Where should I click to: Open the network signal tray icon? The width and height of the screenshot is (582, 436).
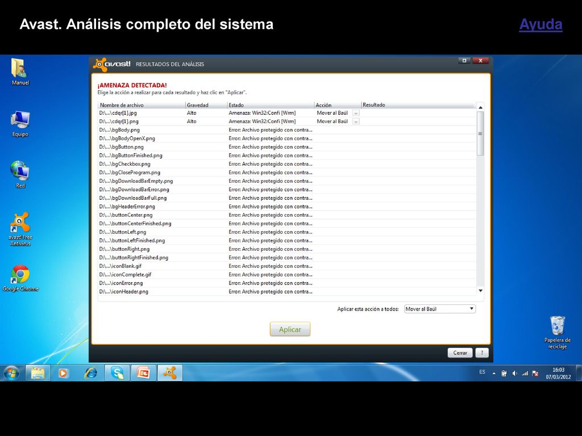coord(525,374)
